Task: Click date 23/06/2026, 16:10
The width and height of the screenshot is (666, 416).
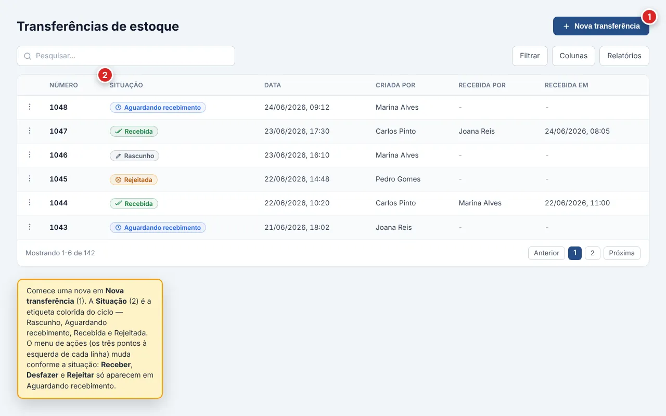Action: click(x=297, y=155)
